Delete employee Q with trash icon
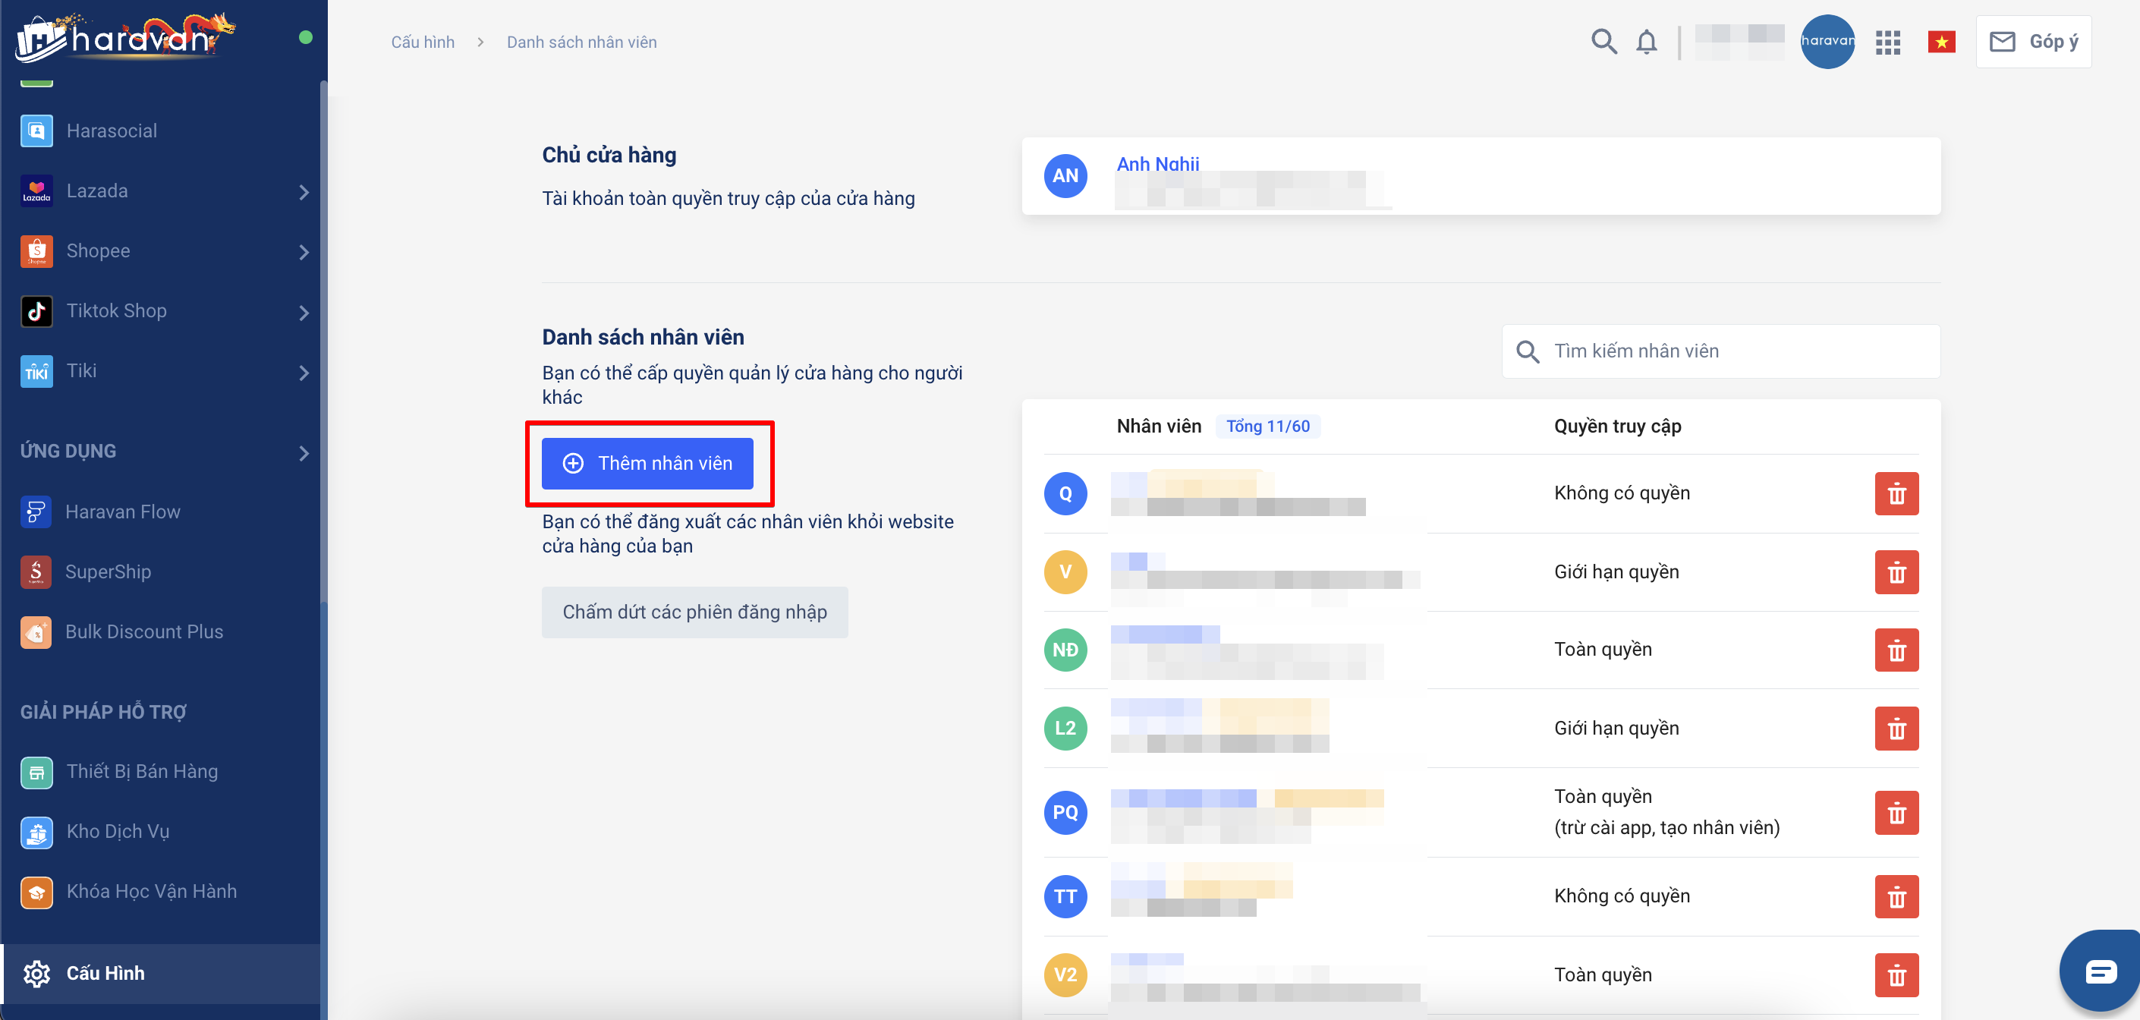 pyautogui.click(x=1896, y=494)
